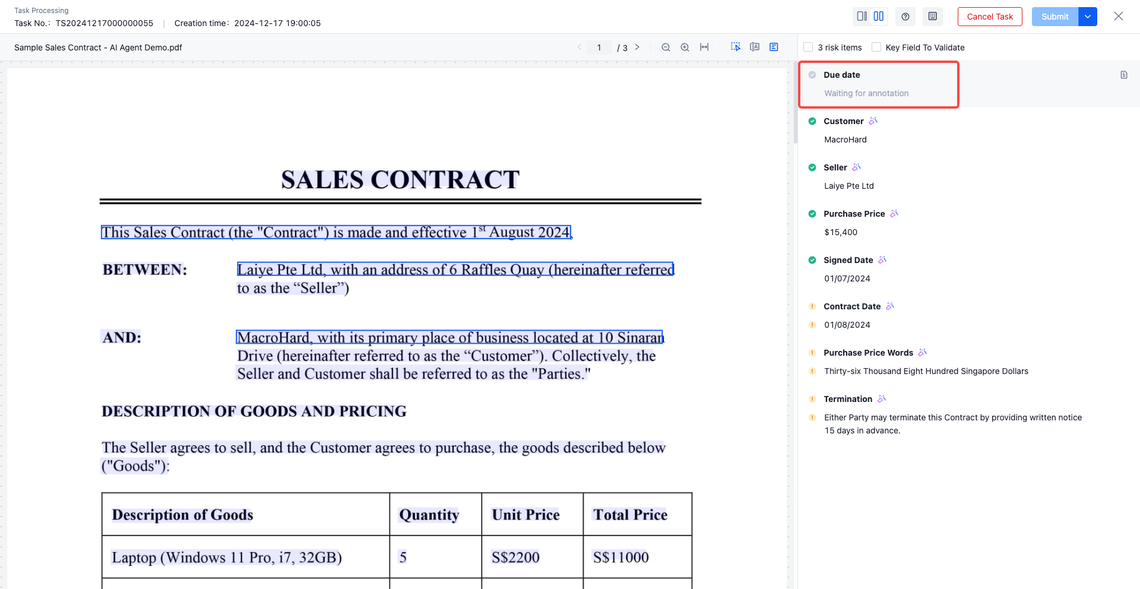Click the MacroHard customer value

[845, 140]
